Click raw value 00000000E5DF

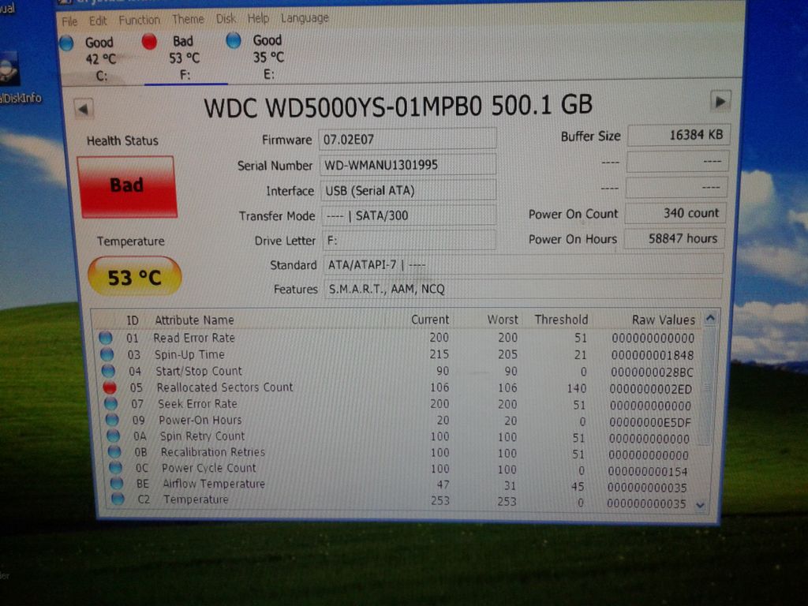coord(650,423)
